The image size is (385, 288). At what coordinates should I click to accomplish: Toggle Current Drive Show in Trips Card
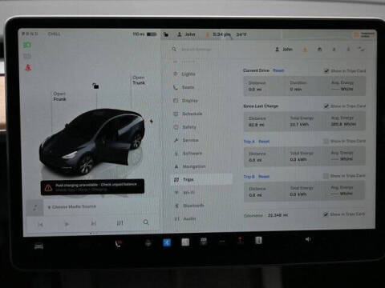coord(326,70)
